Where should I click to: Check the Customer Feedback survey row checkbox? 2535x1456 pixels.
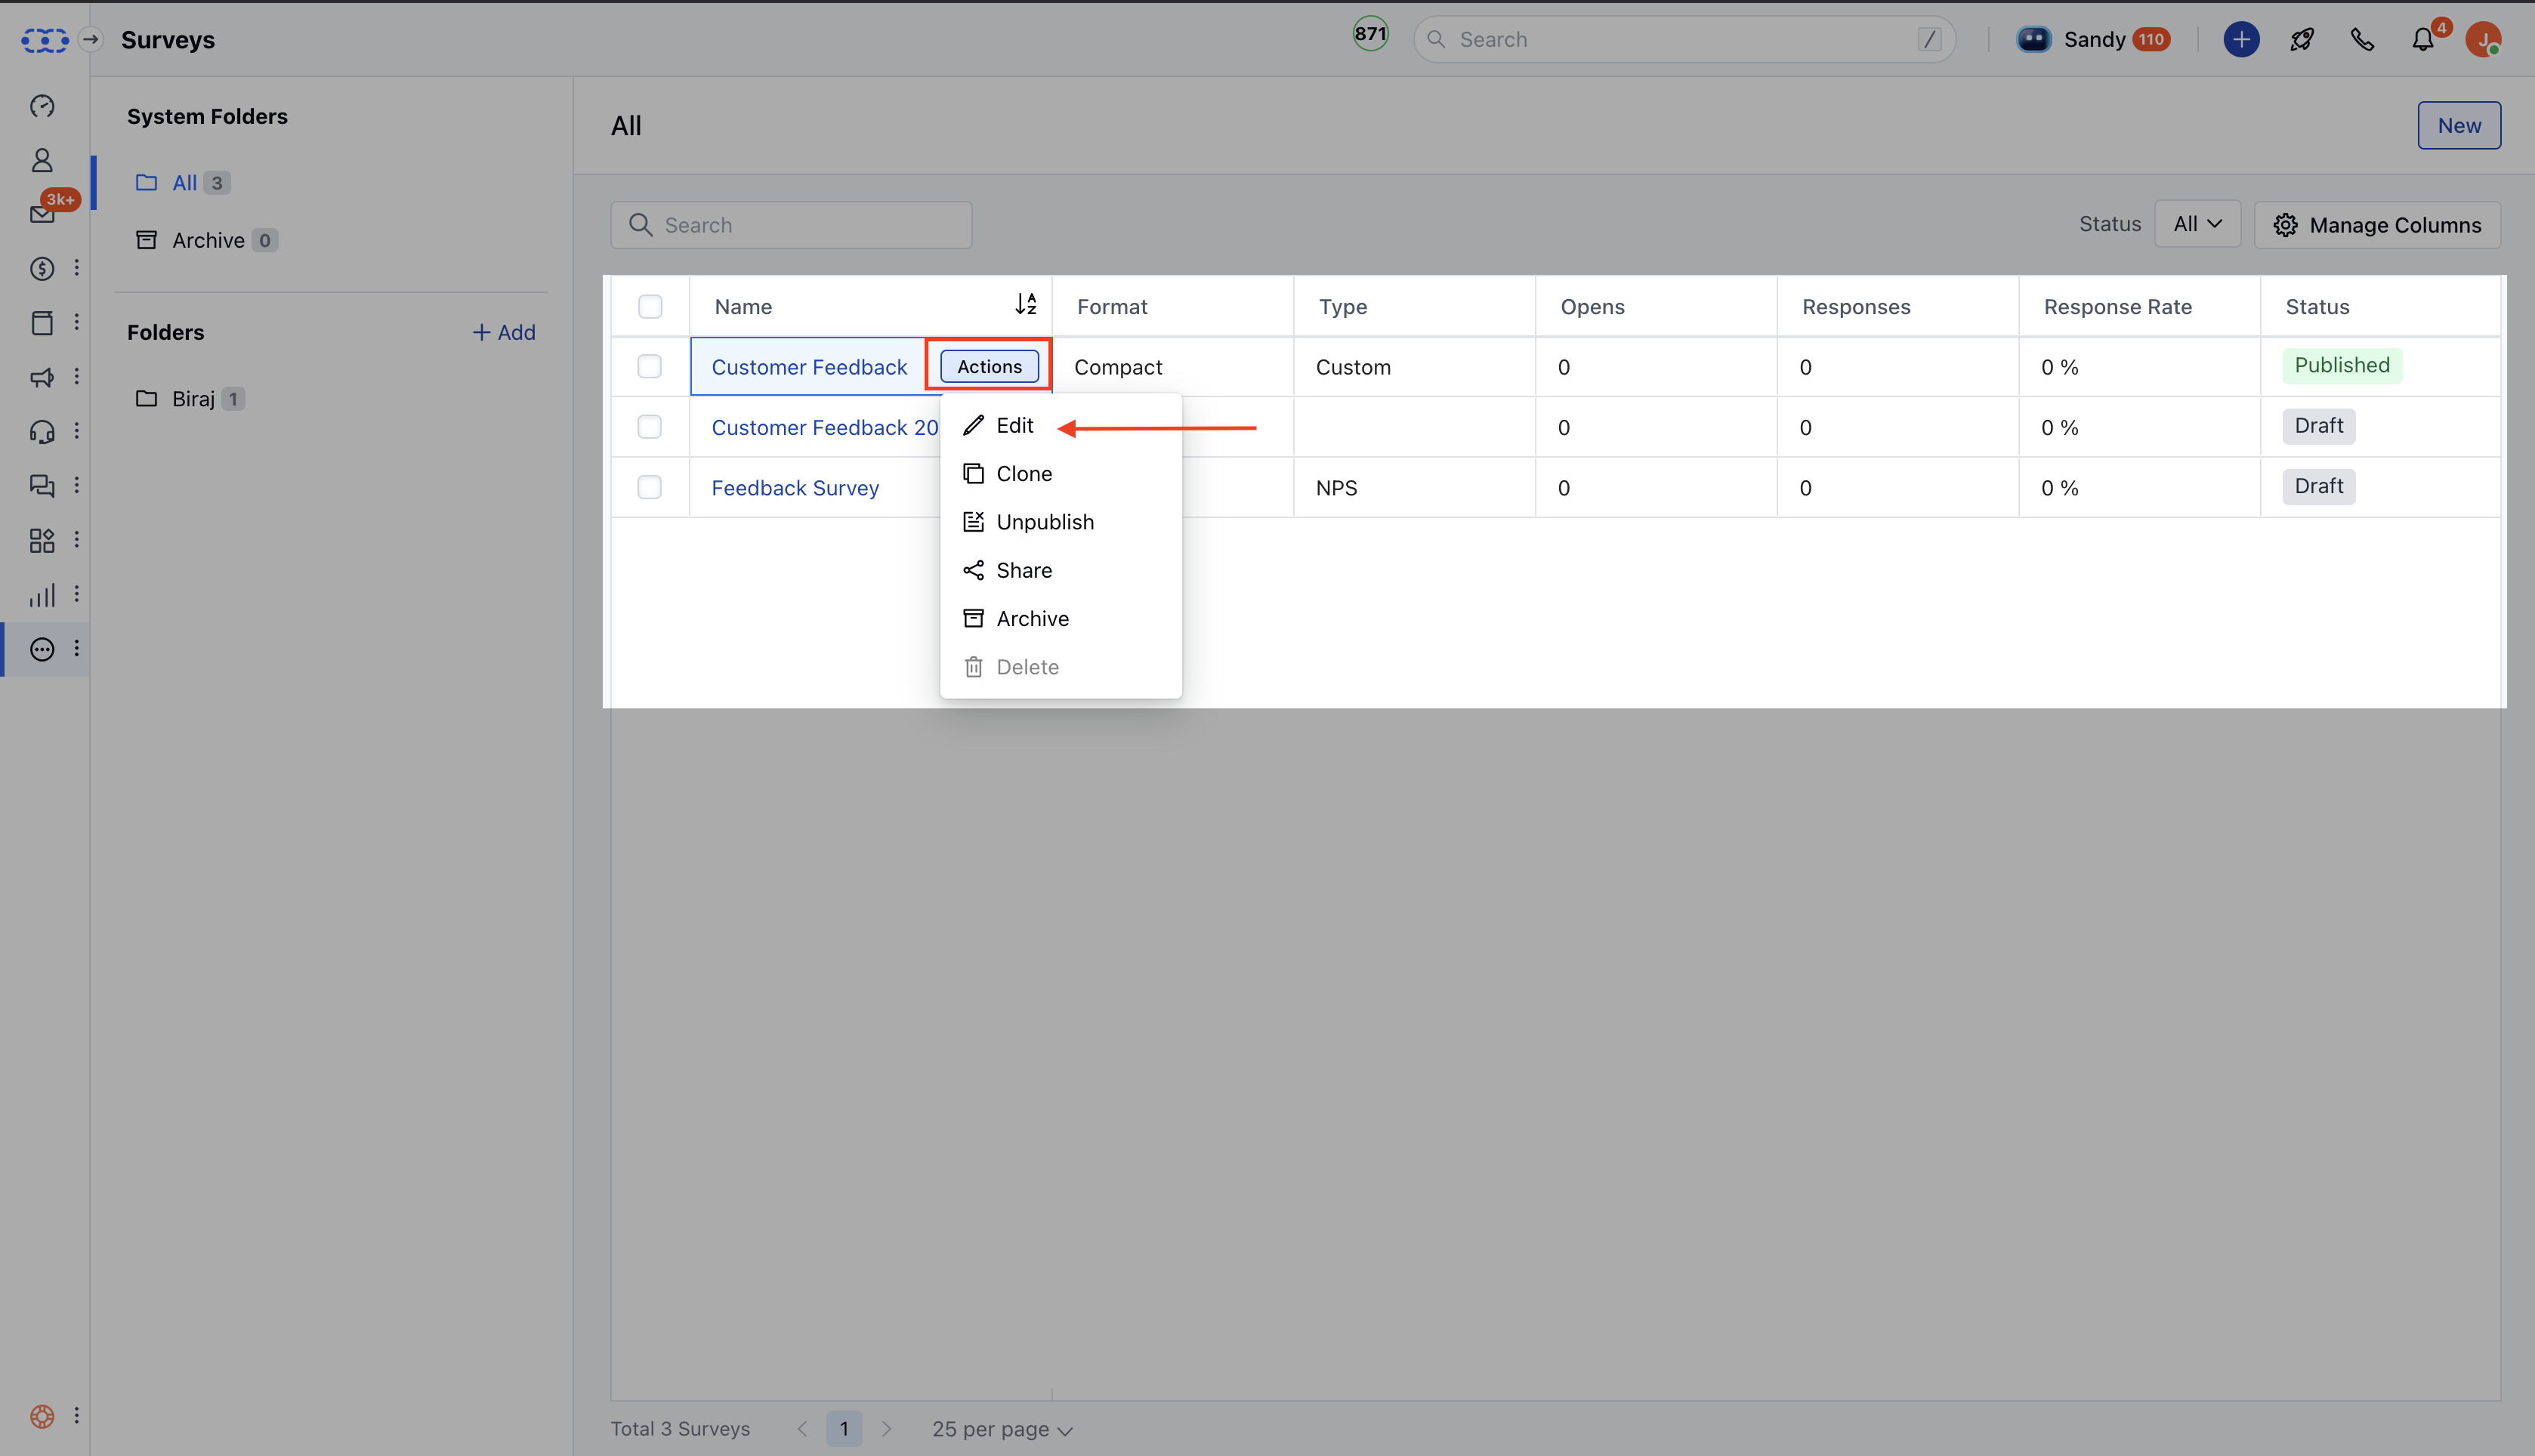tap(649, 366)
